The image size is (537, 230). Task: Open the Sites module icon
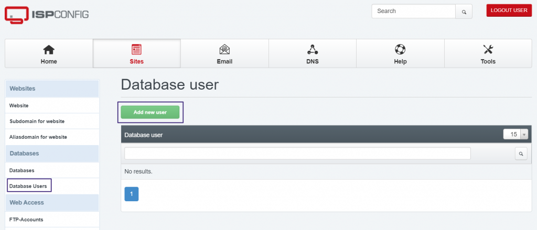coord(137,50)
